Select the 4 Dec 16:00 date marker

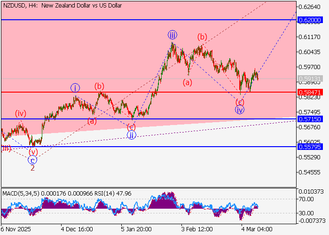click(76, 230)
